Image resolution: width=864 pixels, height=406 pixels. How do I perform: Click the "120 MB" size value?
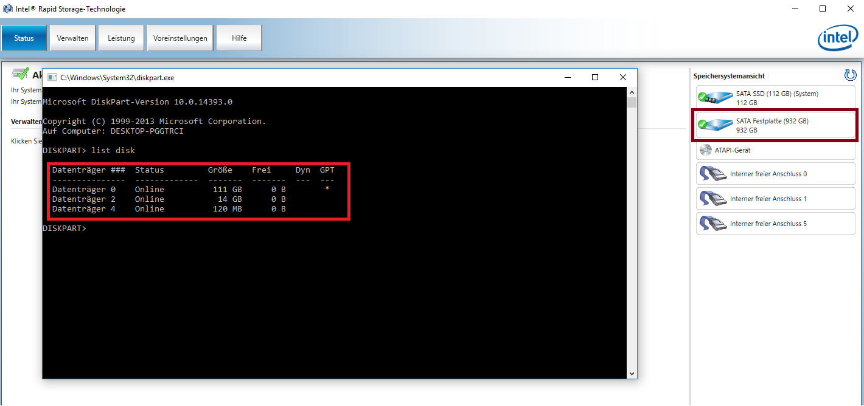[228, 208]
